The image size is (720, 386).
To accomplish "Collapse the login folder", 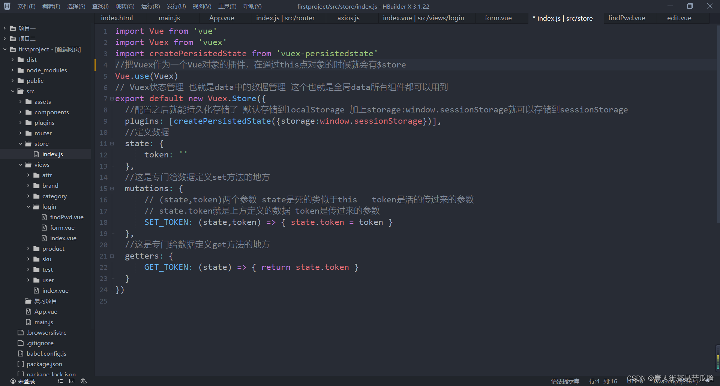I will click(x=28, y=206).
